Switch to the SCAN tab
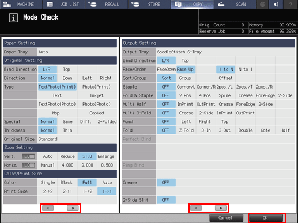This screenshot has height=223, width=298. point(235,4)
